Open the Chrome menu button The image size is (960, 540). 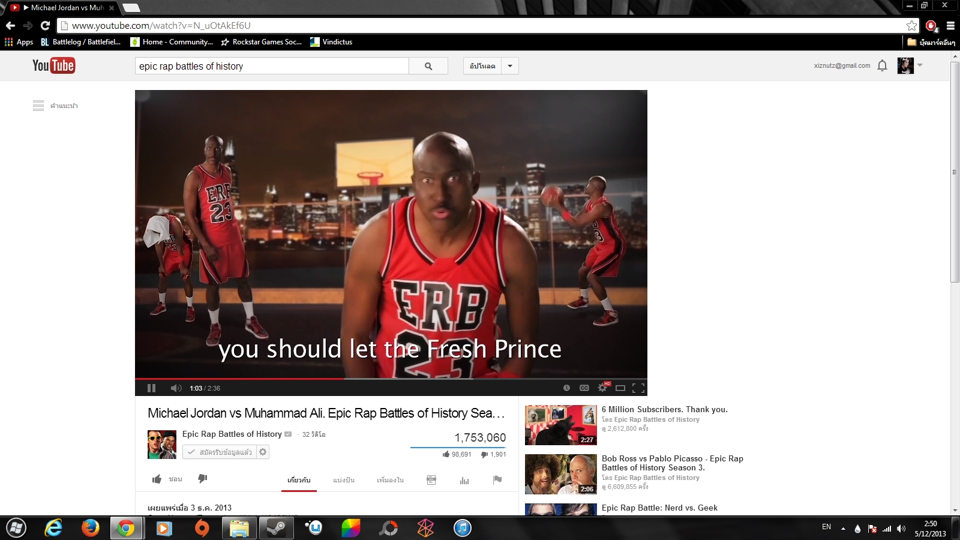(x=950, y=25)
